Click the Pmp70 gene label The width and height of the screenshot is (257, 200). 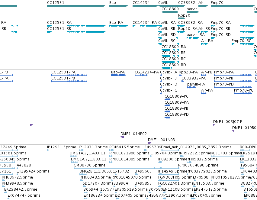point(217,3)
